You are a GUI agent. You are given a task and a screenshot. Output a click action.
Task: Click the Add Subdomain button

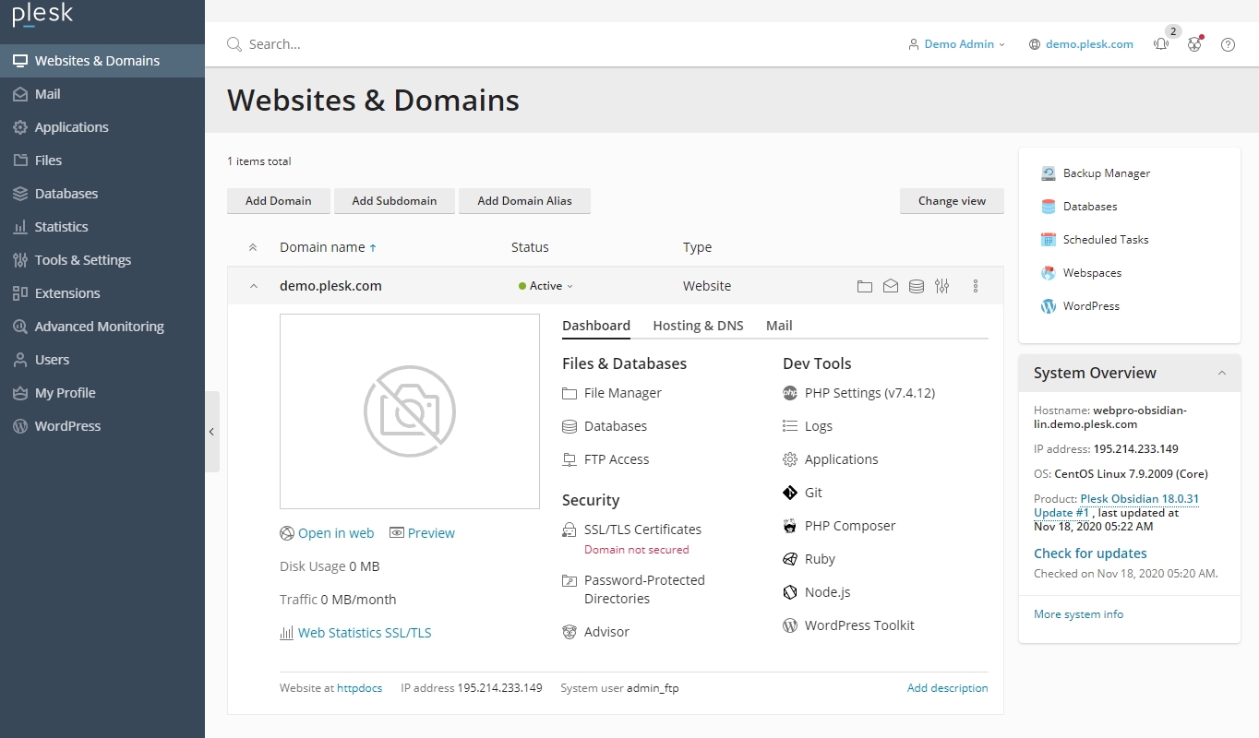tap(394, 201)
